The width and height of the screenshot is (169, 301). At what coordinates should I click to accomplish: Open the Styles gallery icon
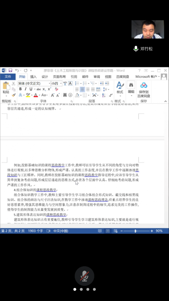120,88
